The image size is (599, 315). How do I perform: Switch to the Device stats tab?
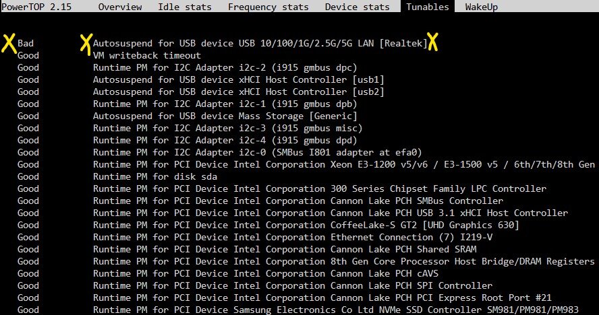tap(358, 7)
